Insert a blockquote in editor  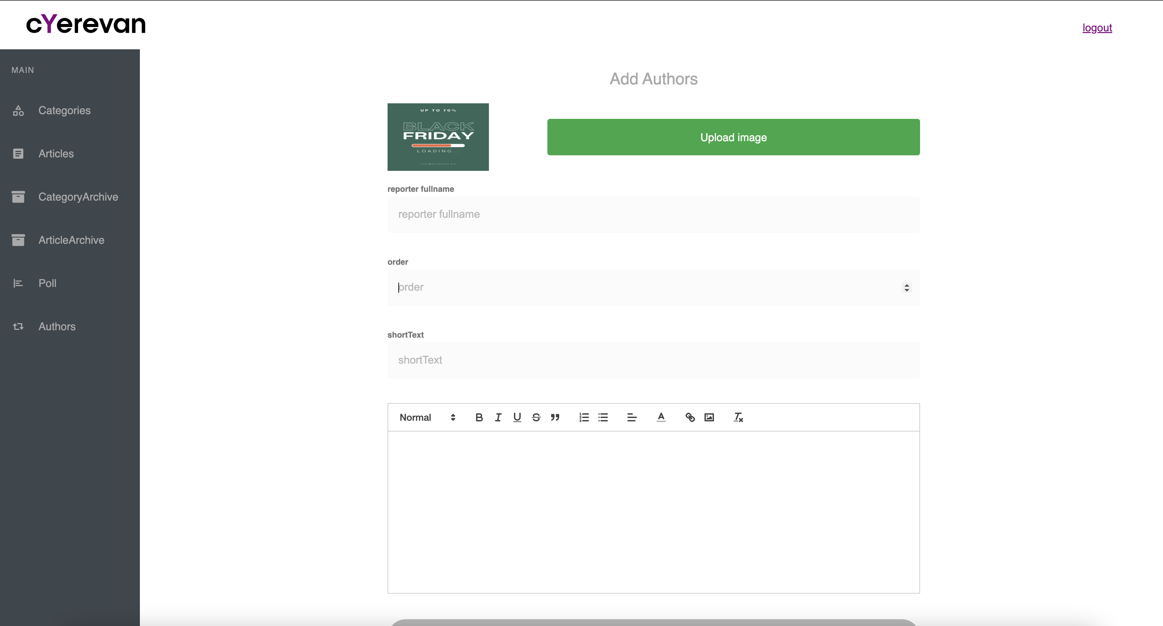pos(555,417)
